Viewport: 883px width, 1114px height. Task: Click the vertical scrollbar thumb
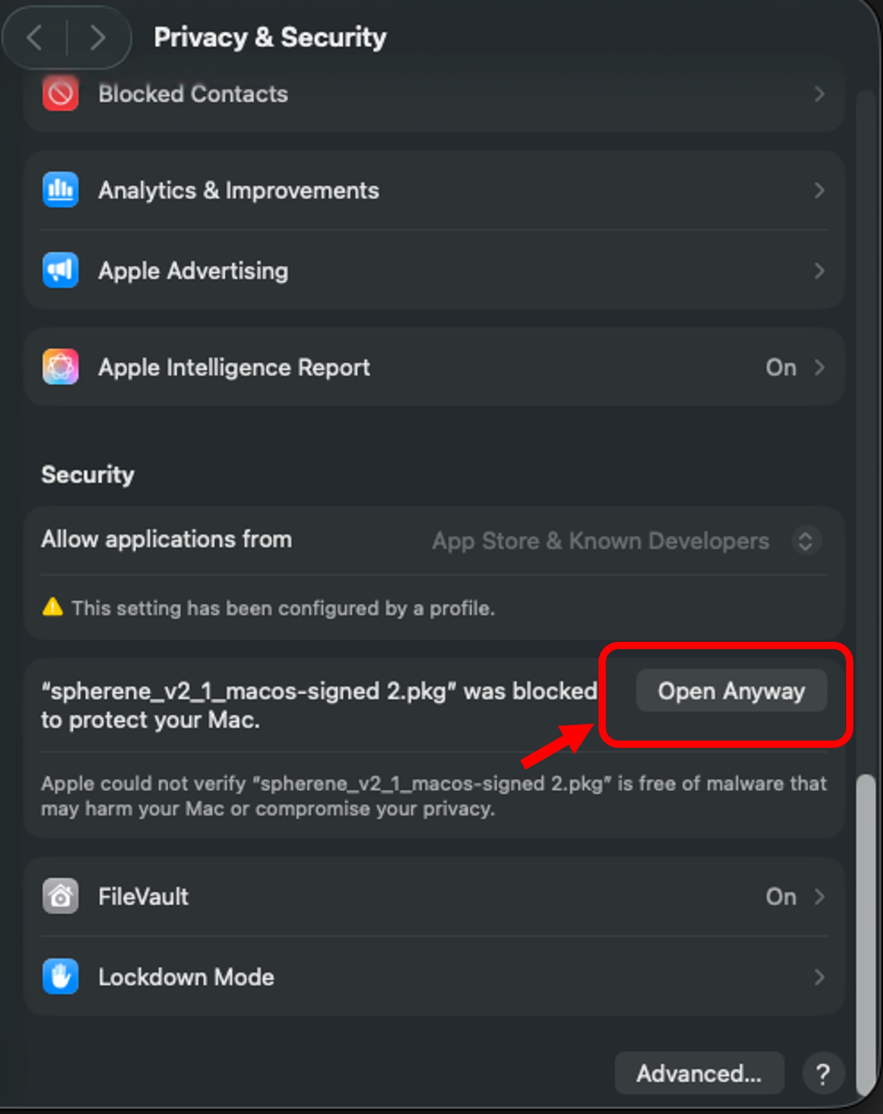point(865,931)
